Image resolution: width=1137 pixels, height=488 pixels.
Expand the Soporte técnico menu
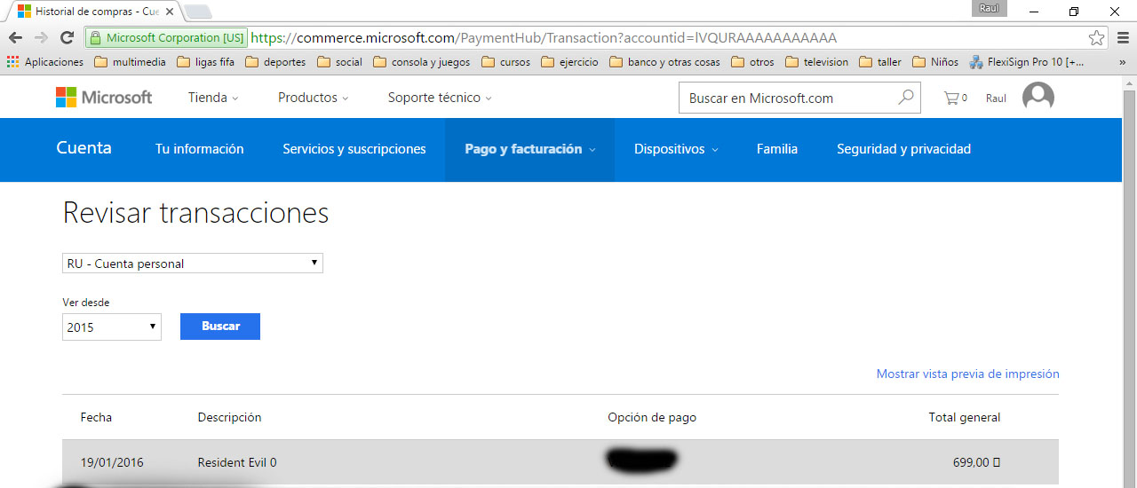440,98
